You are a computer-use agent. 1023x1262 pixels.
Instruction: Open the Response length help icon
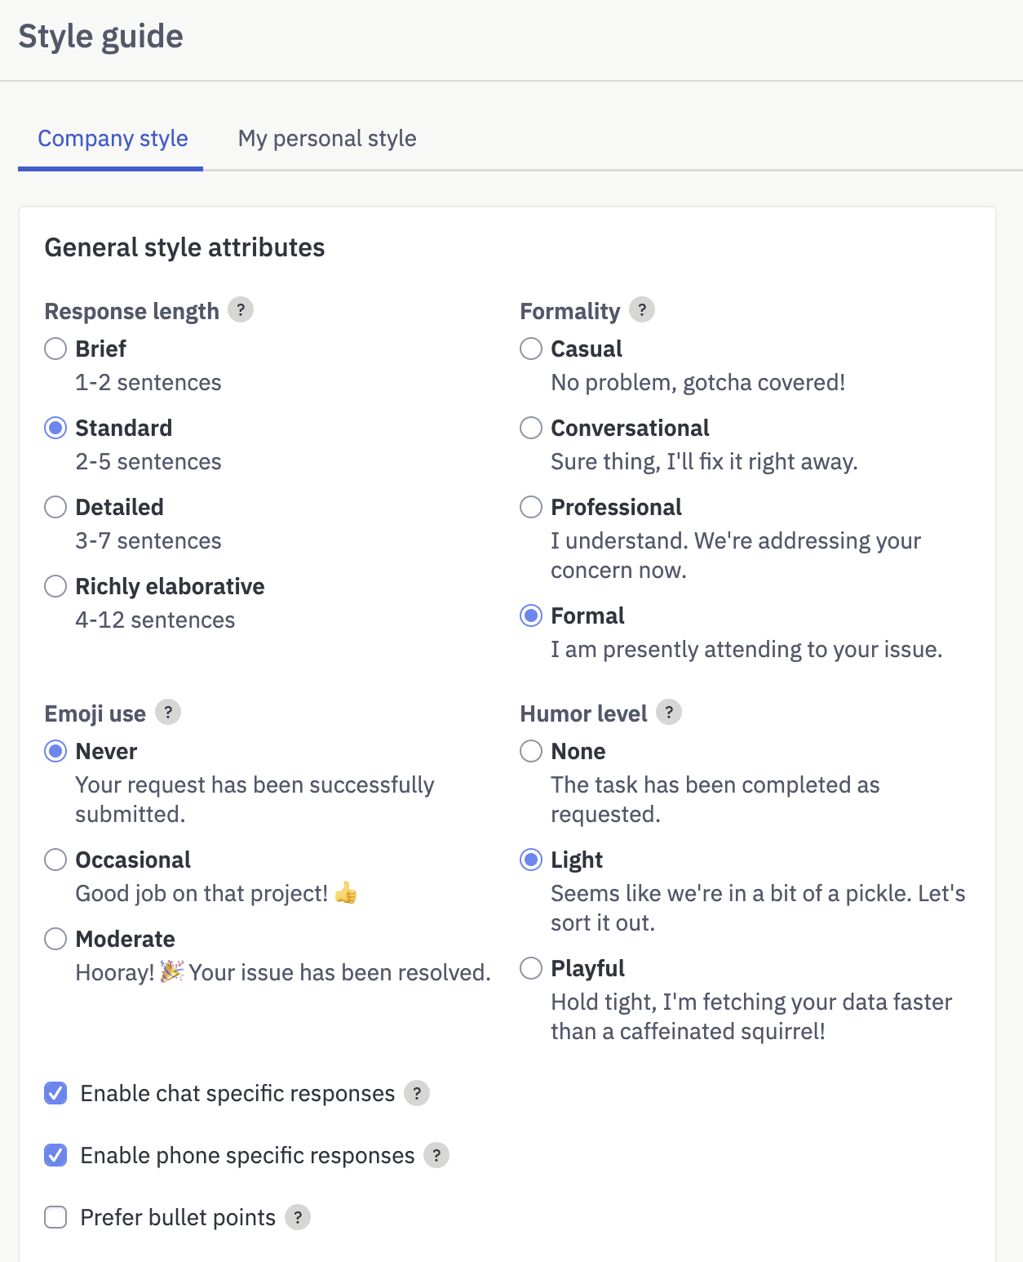pos(241,310)
